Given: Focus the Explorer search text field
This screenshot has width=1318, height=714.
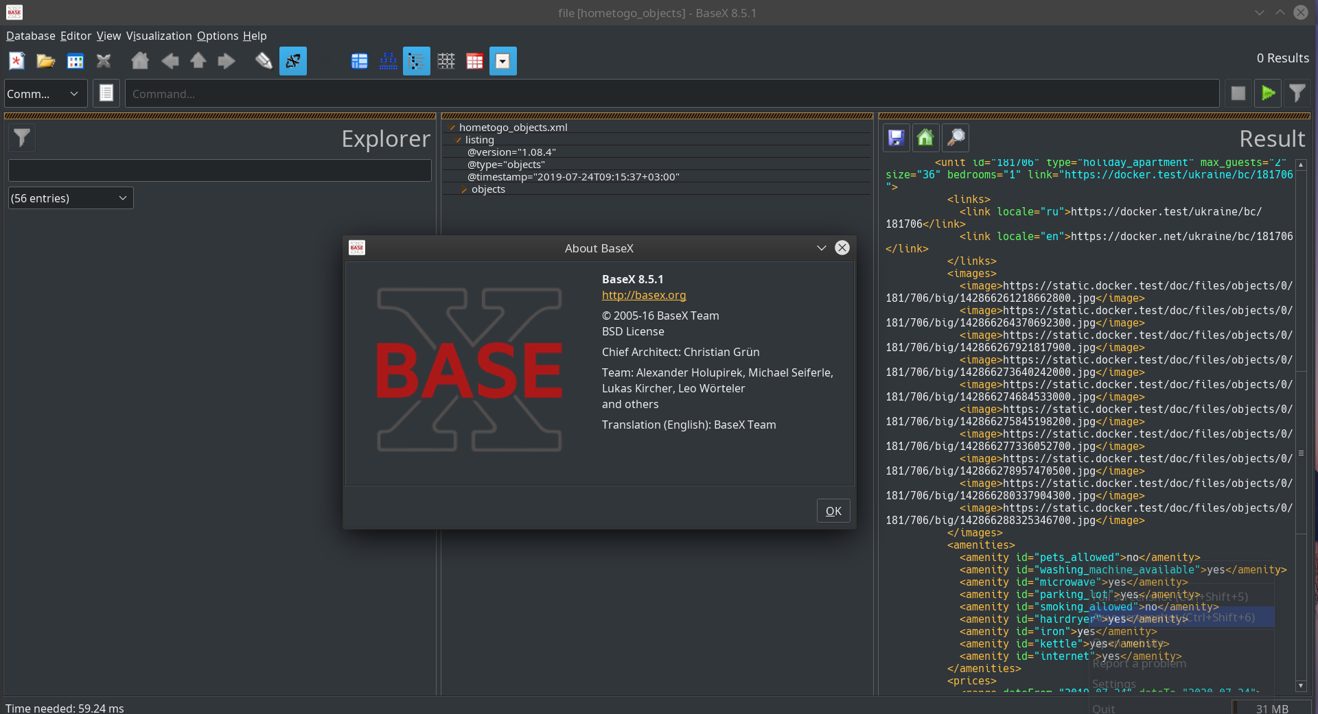Looking at the screenshot, I should click(x=220, y=170).
